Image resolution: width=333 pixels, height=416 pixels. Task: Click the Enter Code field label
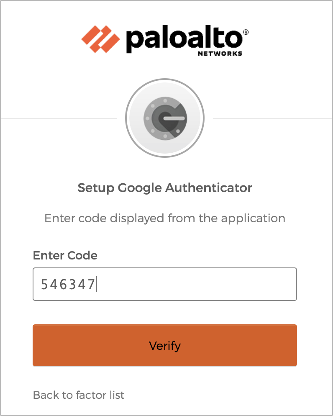(65, 255)
